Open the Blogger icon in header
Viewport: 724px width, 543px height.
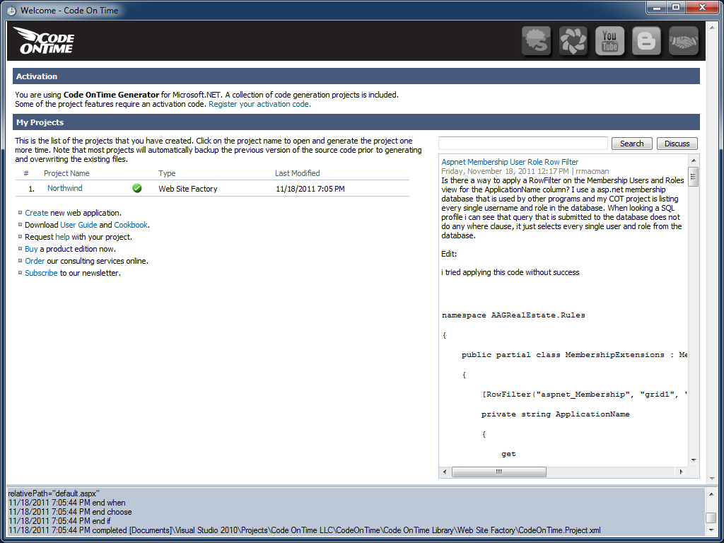646,40
